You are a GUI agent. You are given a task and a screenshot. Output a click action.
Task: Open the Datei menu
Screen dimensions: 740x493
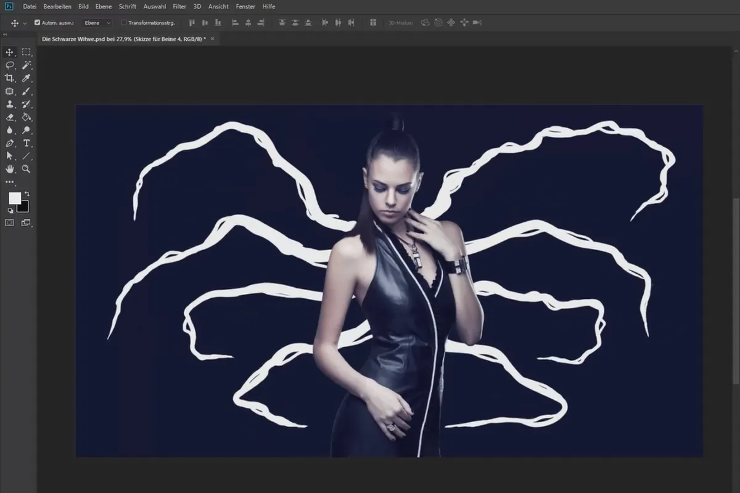tap(30, 6)
